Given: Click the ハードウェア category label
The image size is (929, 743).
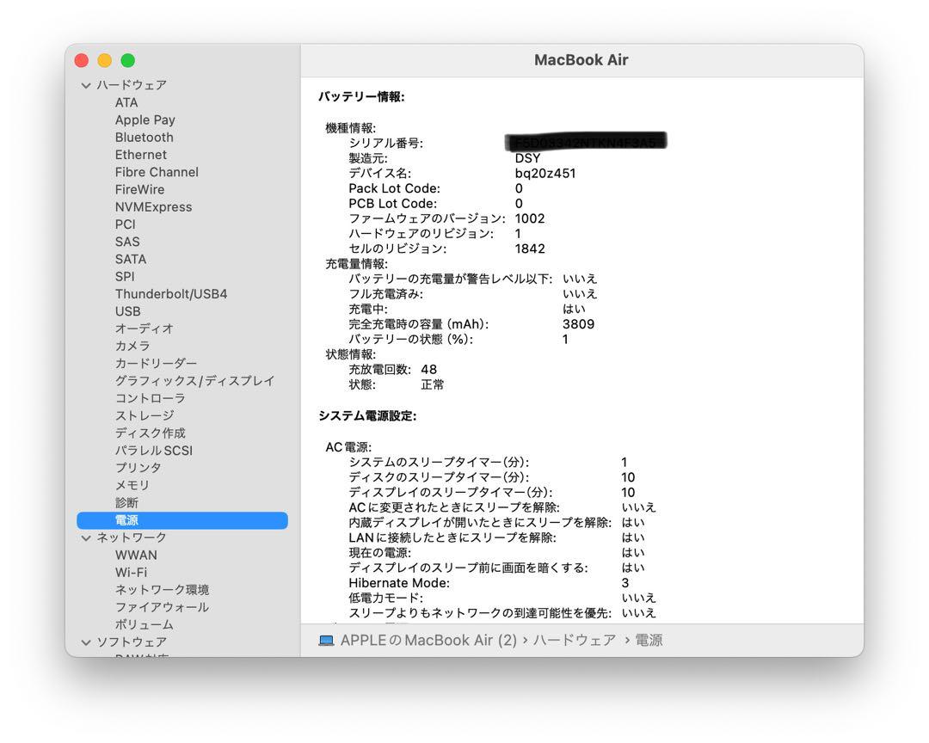Looking at the screenshot, I should pos(132,85).
